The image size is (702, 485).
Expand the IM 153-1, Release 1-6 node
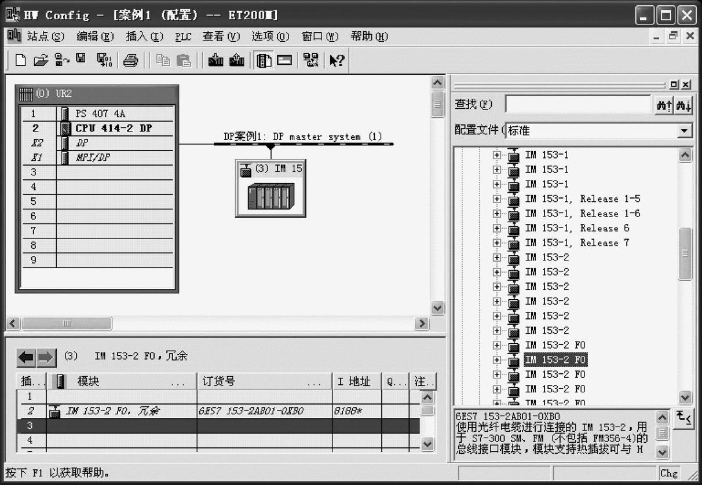click(496, 214)
